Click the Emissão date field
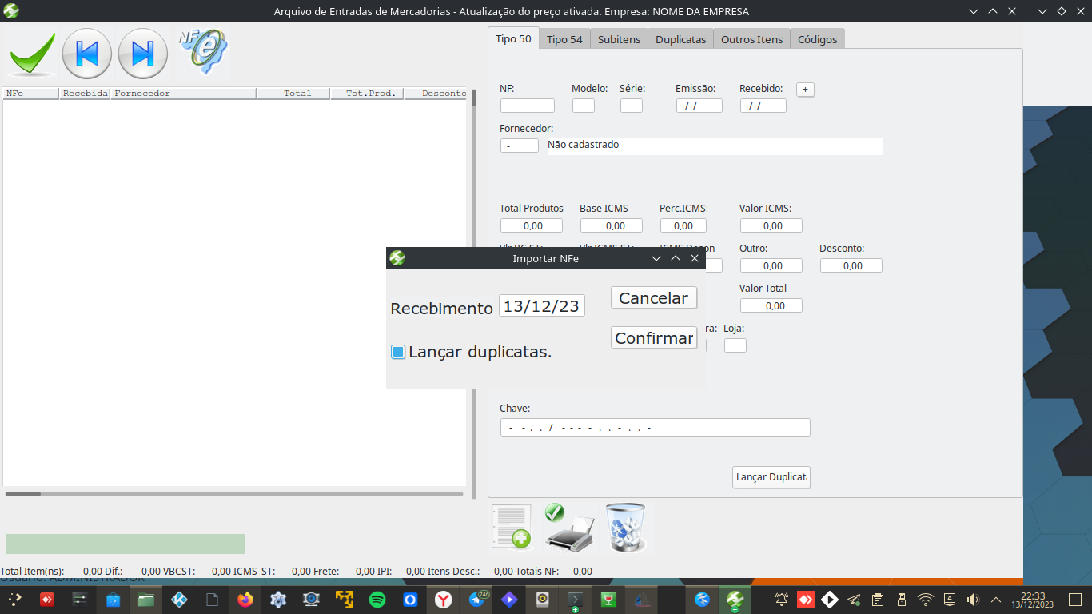The width and height of the screenshot is (1092, 614). tap(699, 106)
